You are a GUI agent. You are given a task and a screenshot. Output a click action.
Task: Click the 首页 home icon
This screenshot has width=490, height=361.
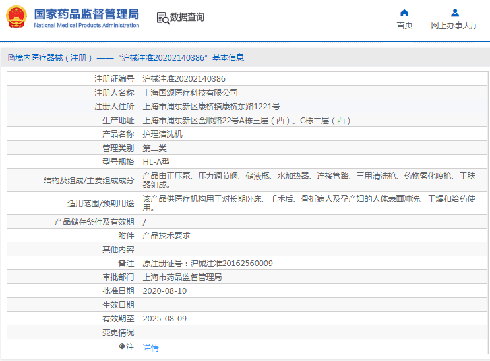[x=404, y=13]
